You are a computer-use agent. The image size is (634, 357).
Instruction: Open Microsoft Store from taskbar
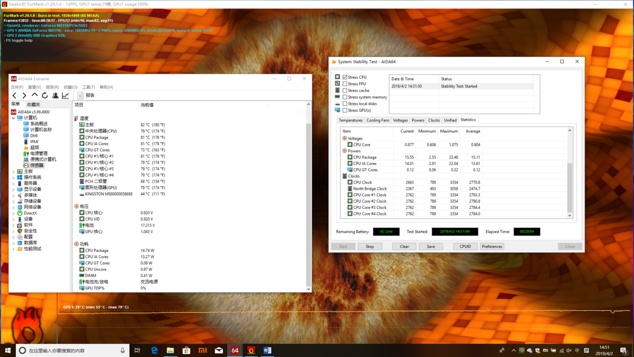(x=187, y=350)
